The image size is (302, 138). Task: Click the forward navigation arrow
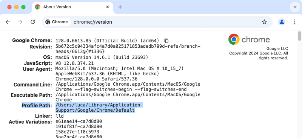tap(20, 22)
